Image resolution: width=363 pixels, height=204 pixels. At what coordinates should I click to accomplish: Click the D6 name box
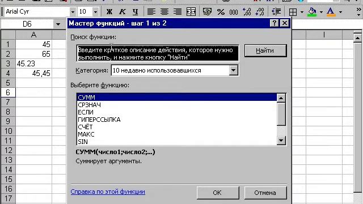tap(27, 24)
